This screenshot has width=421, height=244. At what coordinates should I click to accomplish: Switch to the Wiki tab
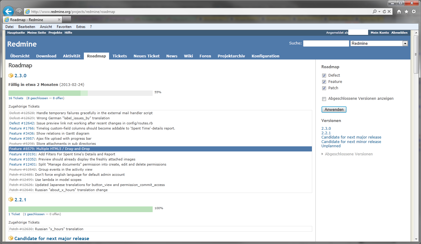188,56
